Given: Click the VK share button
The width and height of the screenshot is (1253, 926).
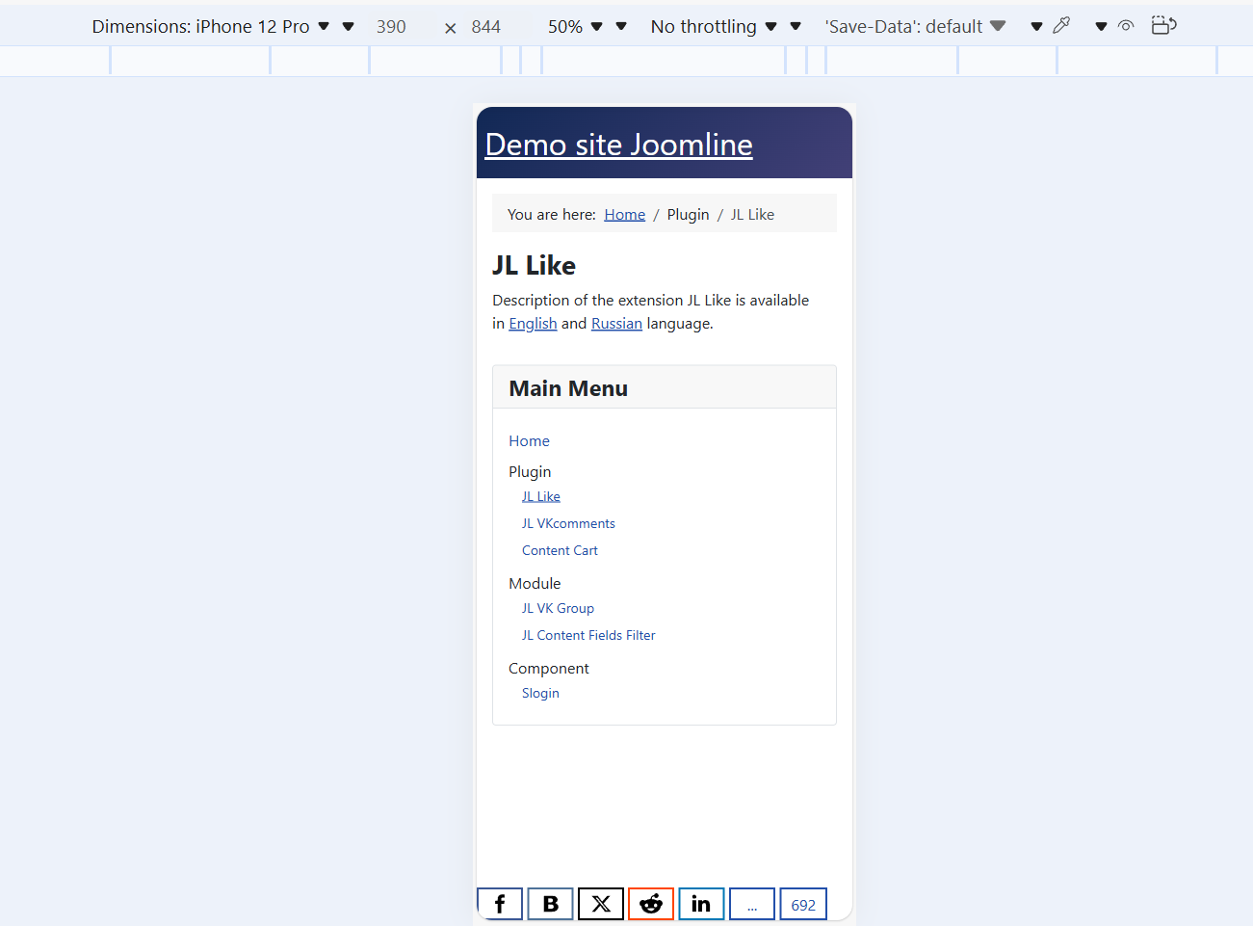Looking at the screenshot, I should [551, 904].
